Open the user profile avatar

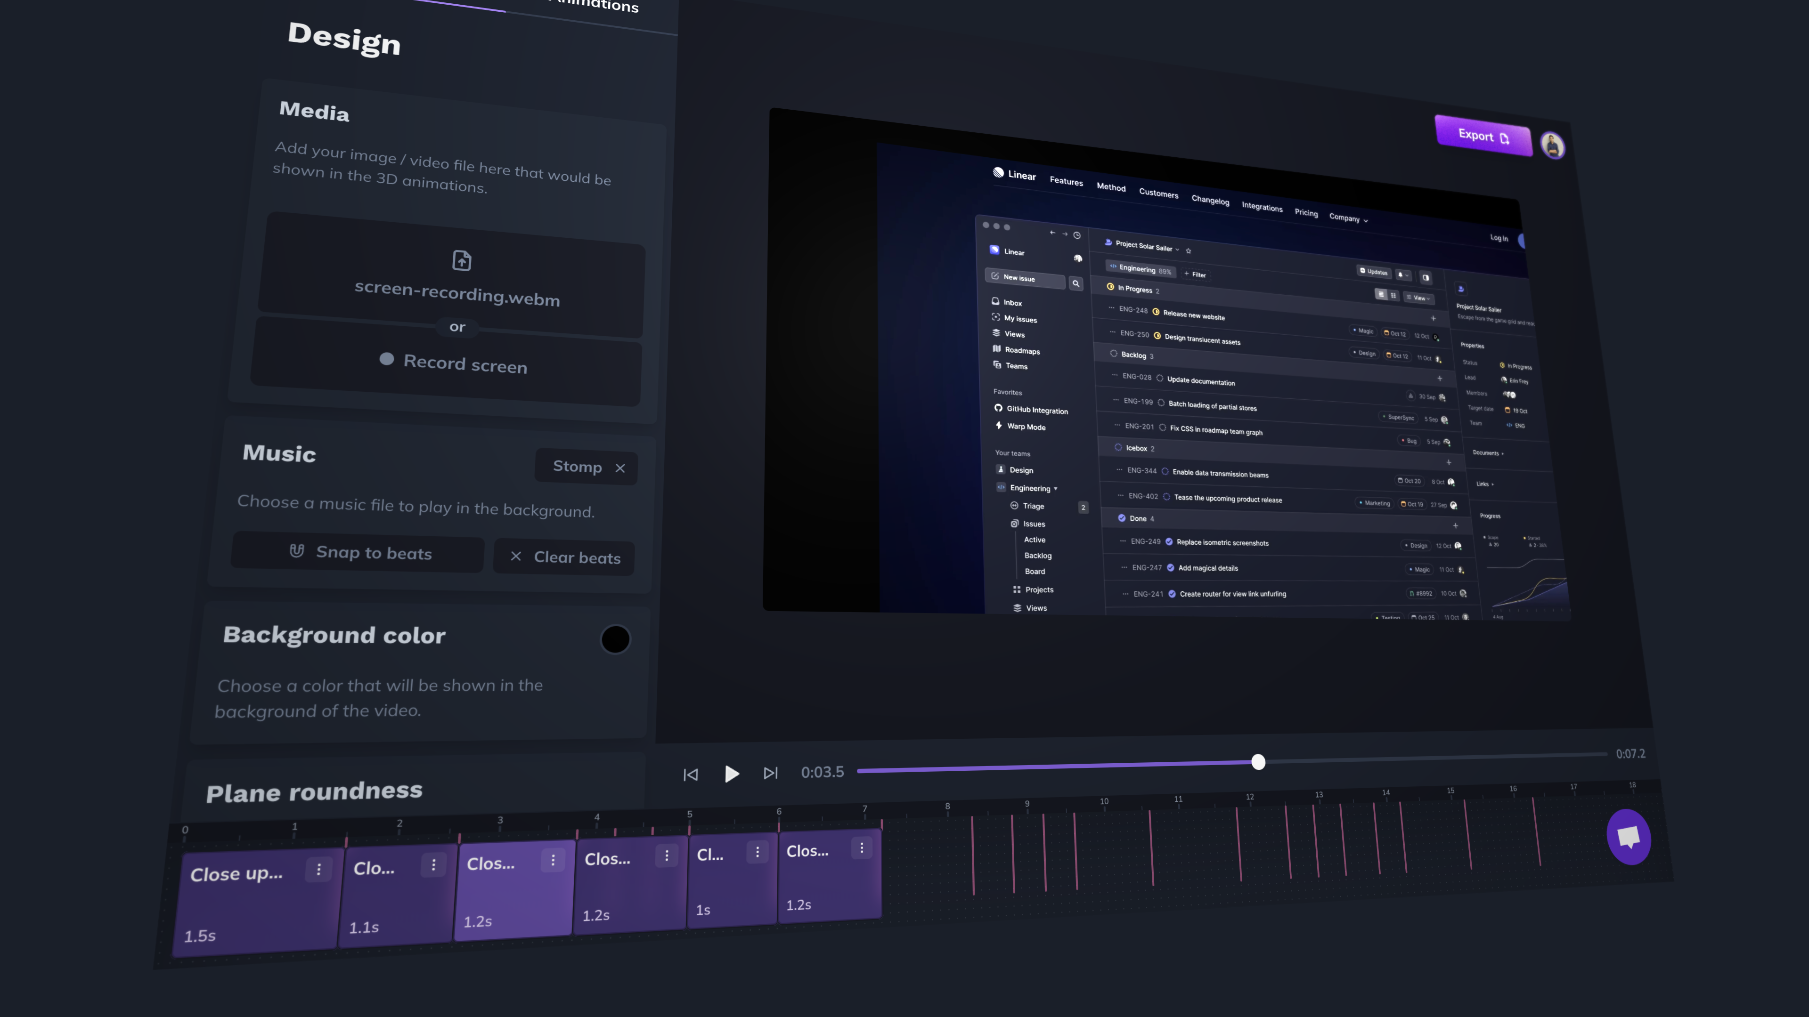point(1553,145)
